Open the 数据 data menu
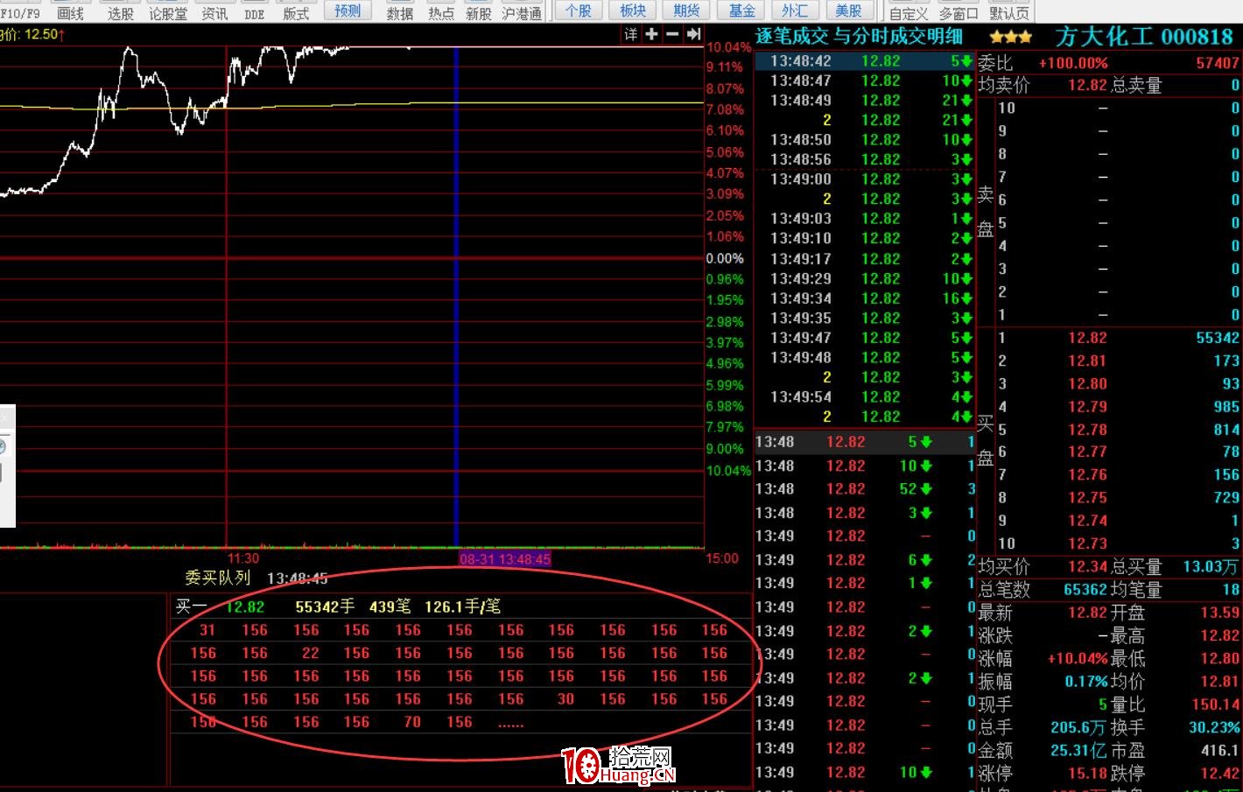The height and width of the screenshot is (792, 1243). point(399,13)
